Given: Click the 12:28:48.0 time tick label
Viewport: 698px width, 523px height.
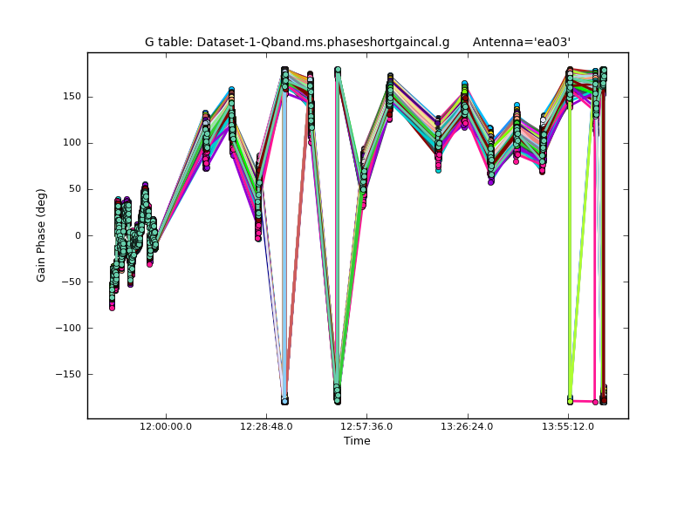Looking at the screenshot, I should pos(266,426).
